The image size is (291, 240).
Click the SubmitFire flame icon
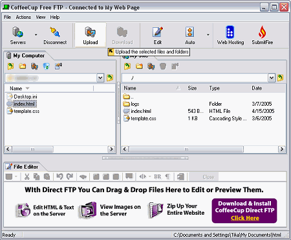tap(263, 32)
